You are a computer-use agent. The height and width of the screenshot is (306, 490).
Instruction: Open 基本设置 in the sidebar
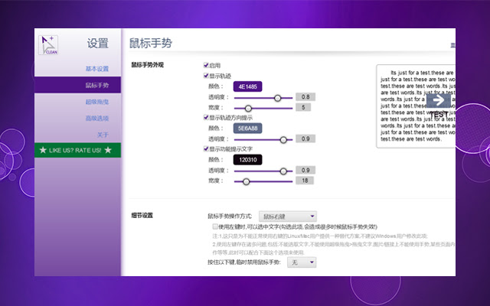coord(96,69)
